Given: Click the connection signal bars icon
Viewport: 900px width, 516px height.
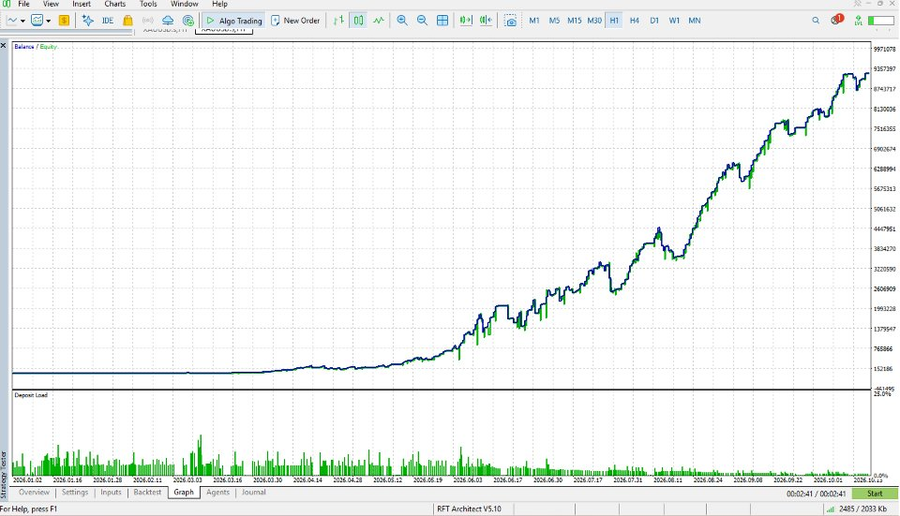Looking at the screenshot, I should click(x=831, y=509).
